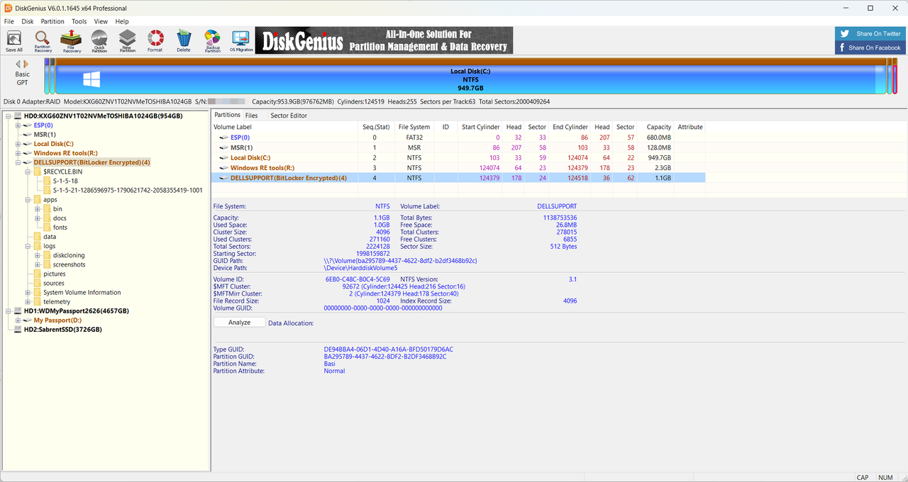This screenshot has height=482, width=908.
Task: Expand Local Disk(C:) in the tree
Action: point(18,144)
